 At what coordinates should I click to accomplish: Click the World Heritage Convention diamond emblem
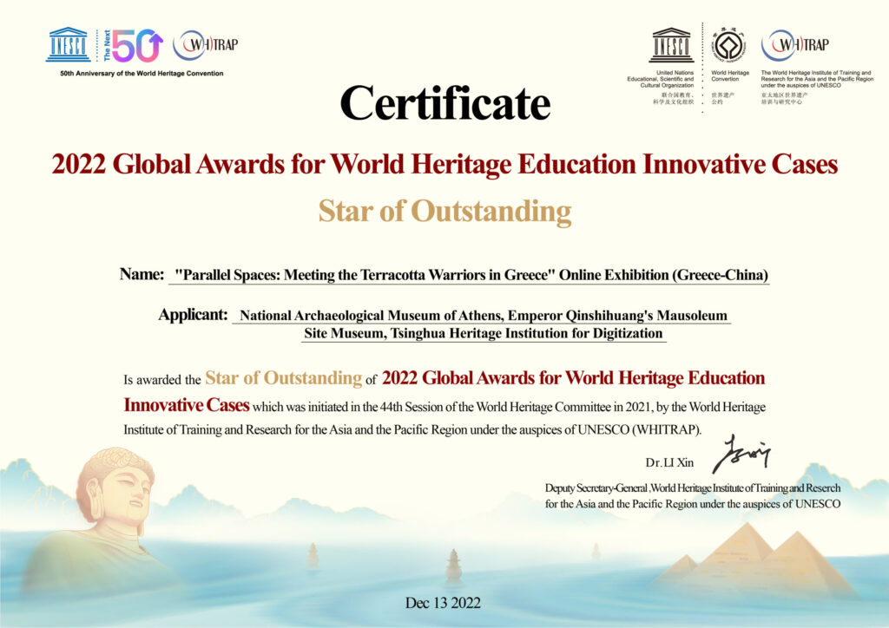728,45
